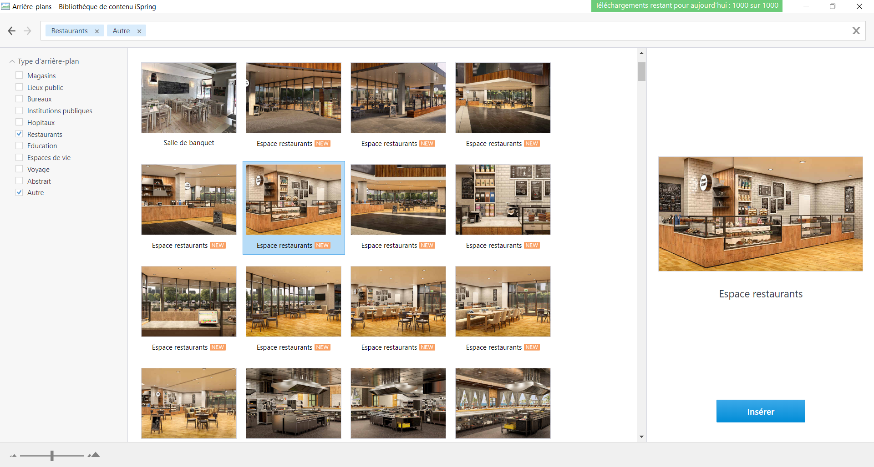The image size is (874, 467).
Task: Uncheck the Restaurants checkbox
Action: tap(19, 134)
